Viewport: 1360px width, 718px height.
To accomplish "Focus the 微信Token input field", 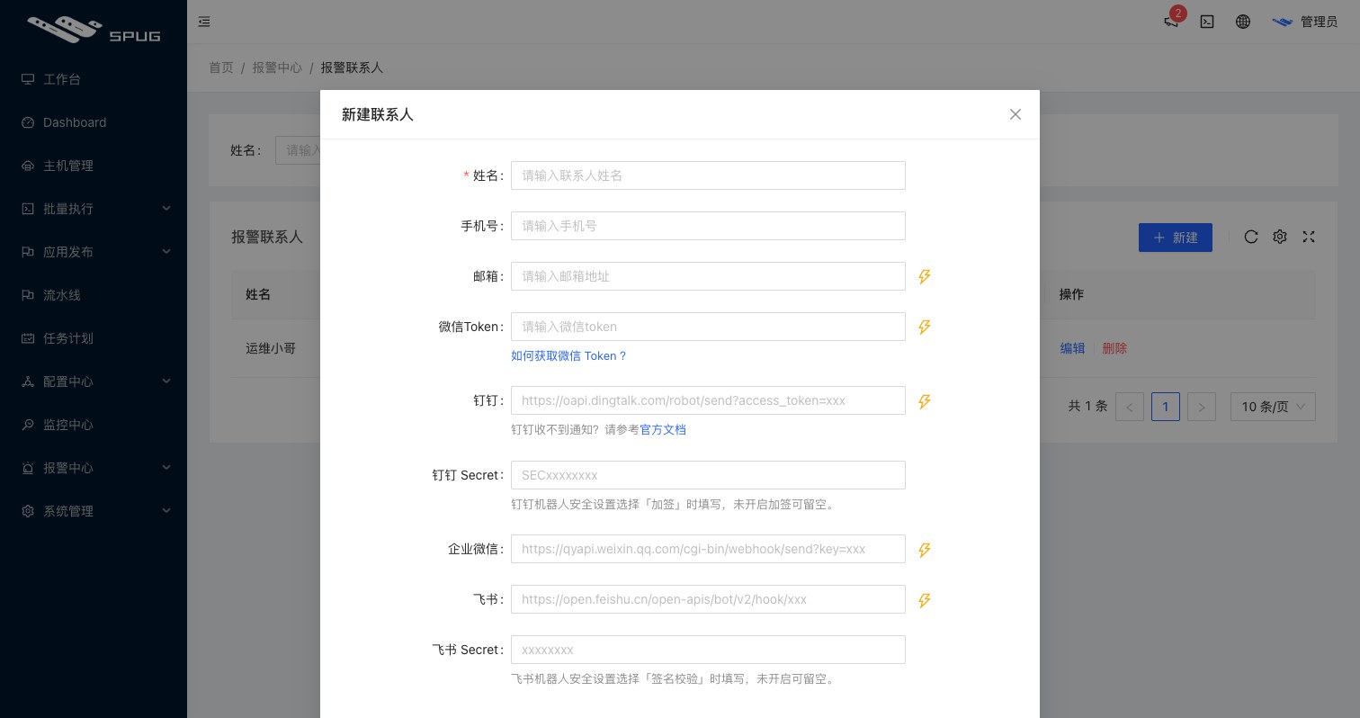I will coord(708,327).
